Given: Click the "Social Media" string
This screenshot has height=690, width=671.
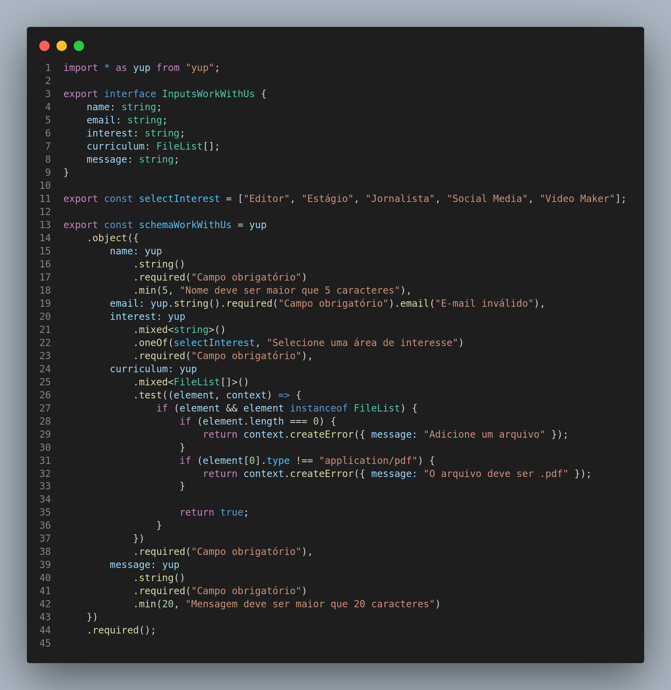Looking at the screenshot, I should pyautogui.click(x=487, y=199).
